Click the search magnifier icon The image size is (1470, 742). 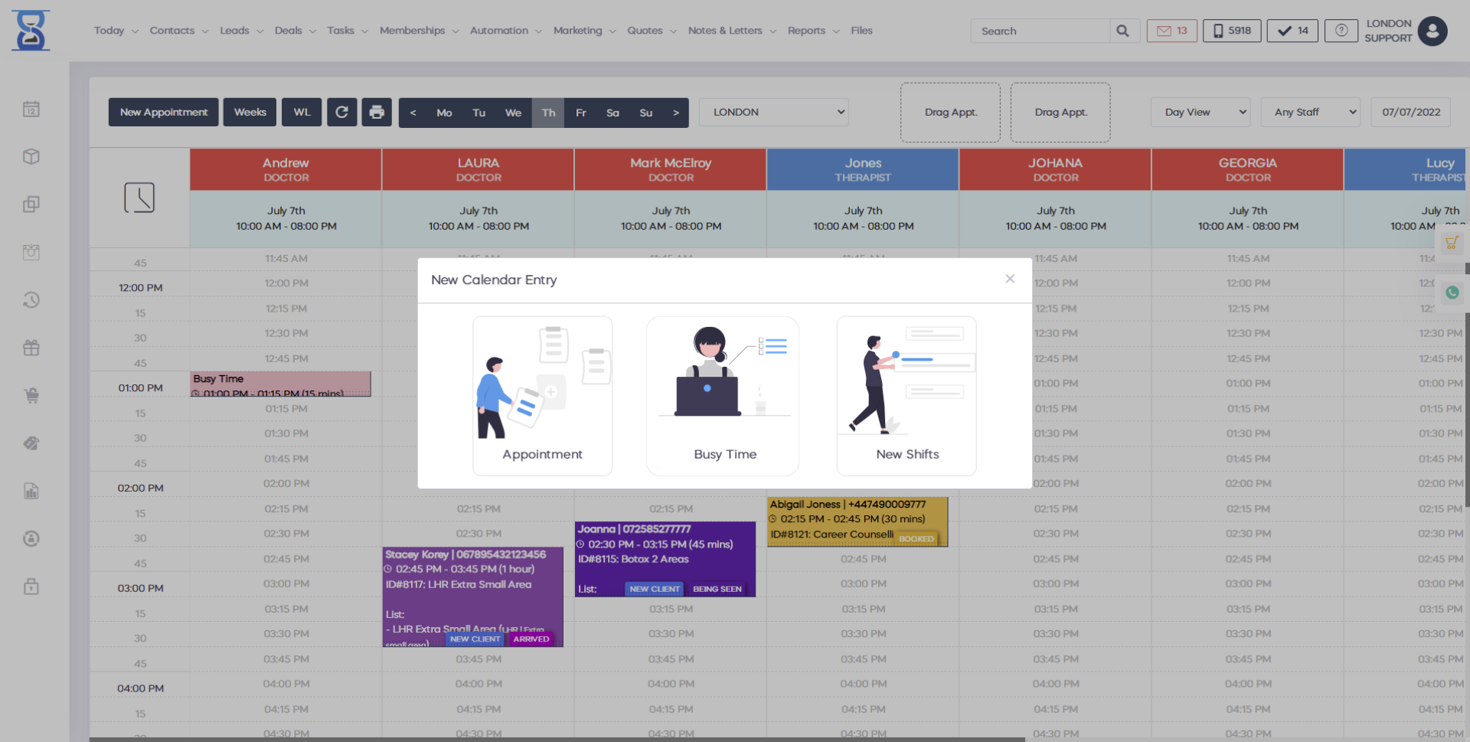pyautogui.click(x=1122, y=31)
